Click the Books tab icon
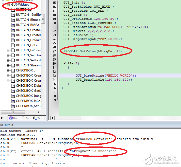The width and height of the screenshot is (181, 167). coord(11,118)
